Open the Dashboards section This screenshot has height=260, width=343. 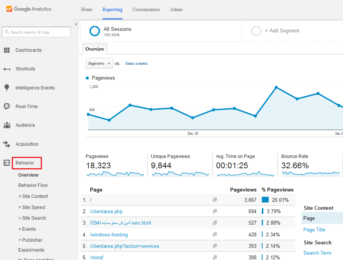coord(29,50)
